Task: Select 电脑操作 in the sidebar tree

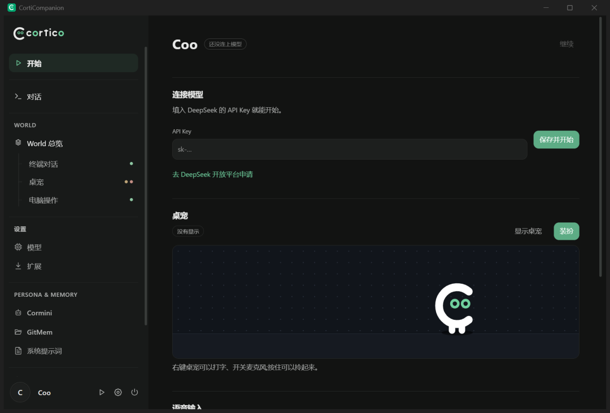Action: click(x=79, y=200)
